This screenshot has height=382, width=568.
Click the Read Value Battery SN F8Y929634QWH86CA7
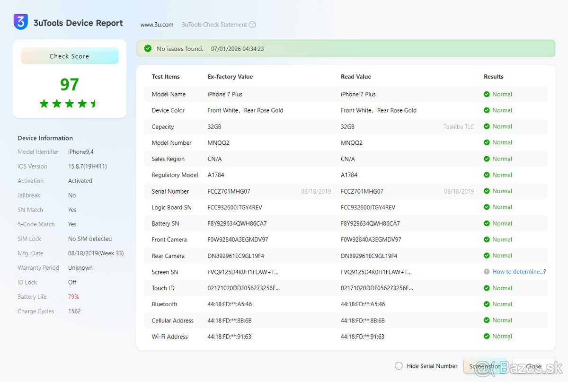(x=370, y=223)
